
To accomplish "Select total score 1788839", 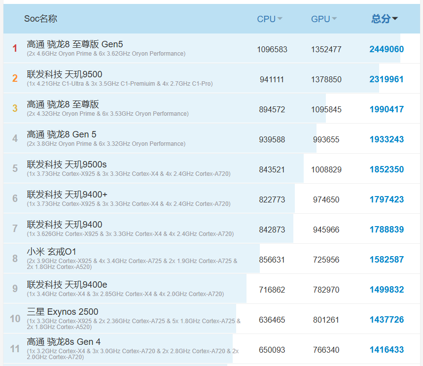I will 387,230.
